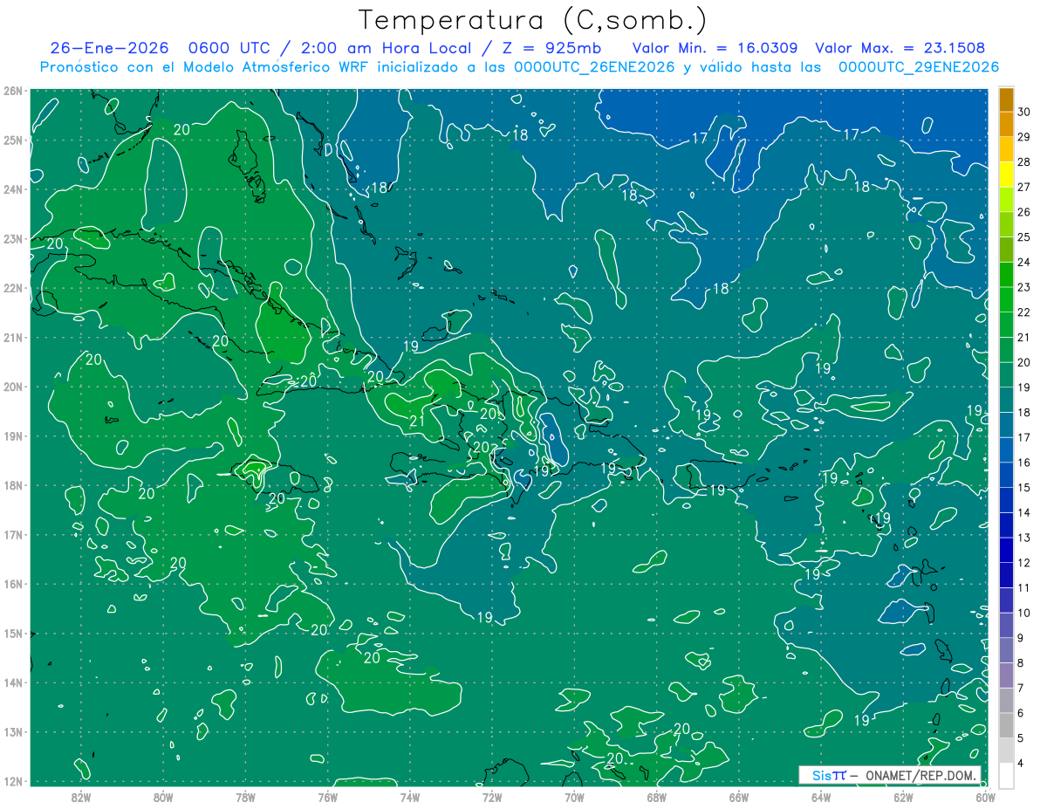1047x809 pixels.
Task: Select "Valor Max. = 23.1508" text
Action: coord(900,48)
